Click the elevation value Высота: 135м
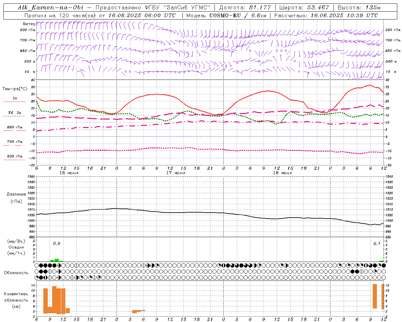 359,8
